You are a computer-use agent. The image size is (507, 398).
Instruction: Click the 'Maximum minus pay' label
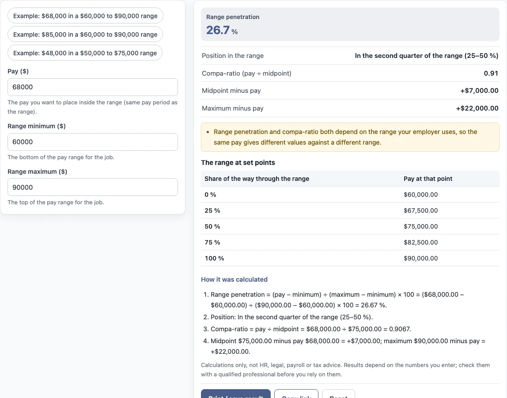(x=232, y=108)
